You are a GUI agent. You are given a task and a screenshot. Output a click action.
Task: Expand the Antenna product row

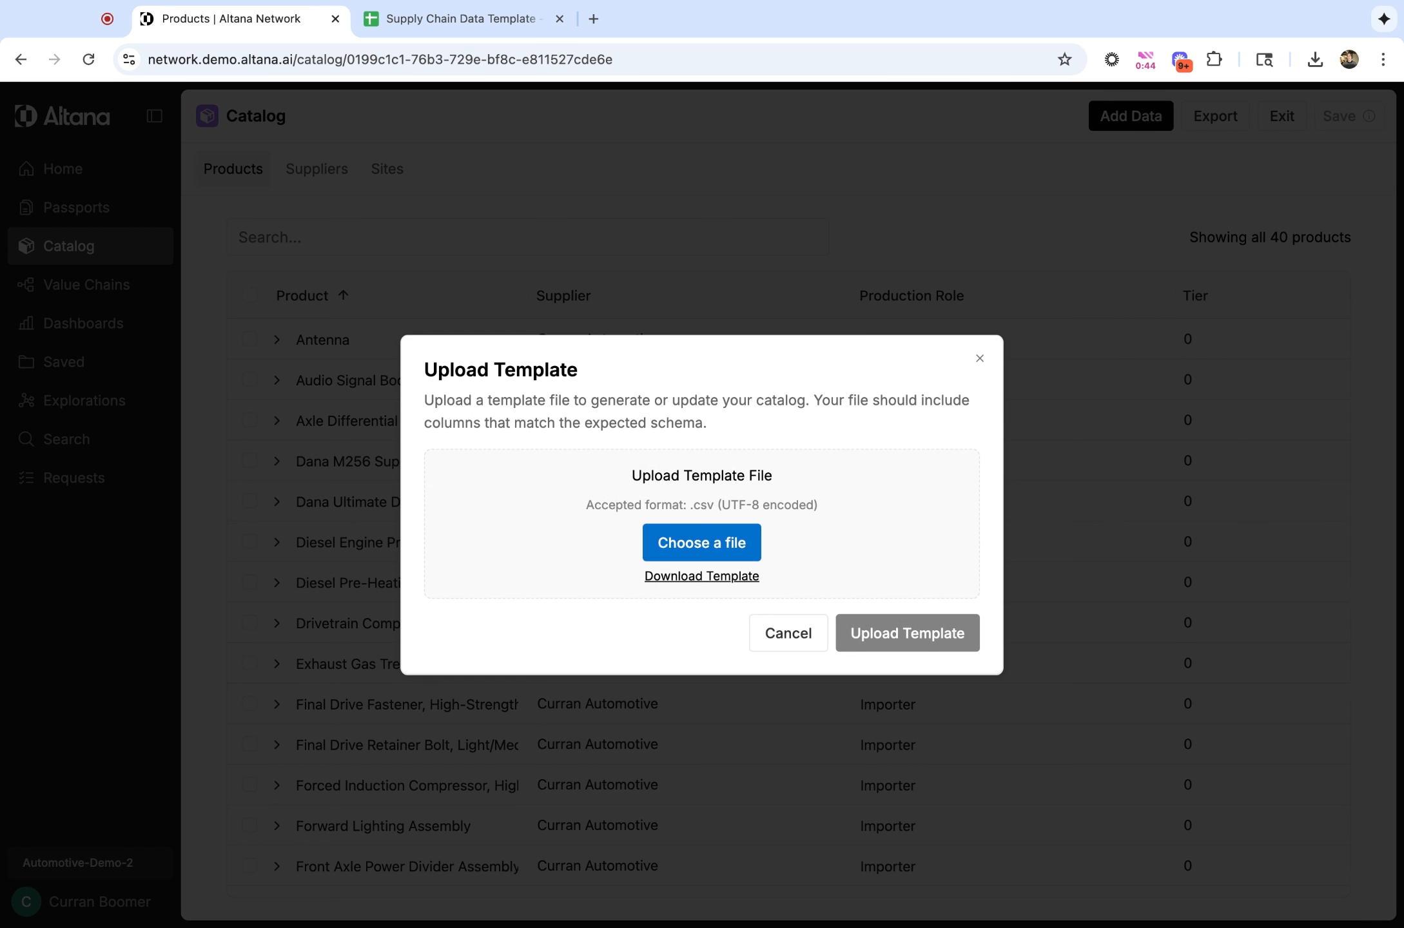pos(277,340)
